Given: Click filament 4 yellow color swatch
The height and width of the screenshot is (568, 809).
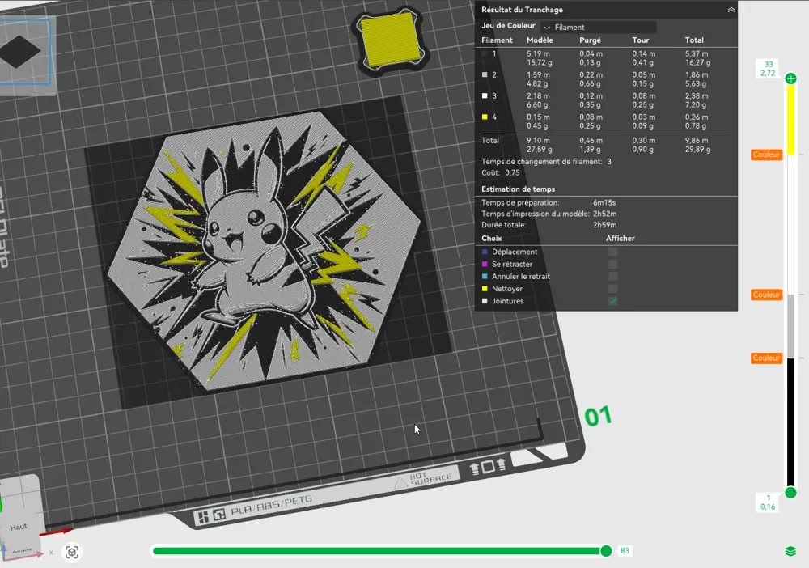Looking at the screenshot, I should pyautogui.click(x=483, y=117).
